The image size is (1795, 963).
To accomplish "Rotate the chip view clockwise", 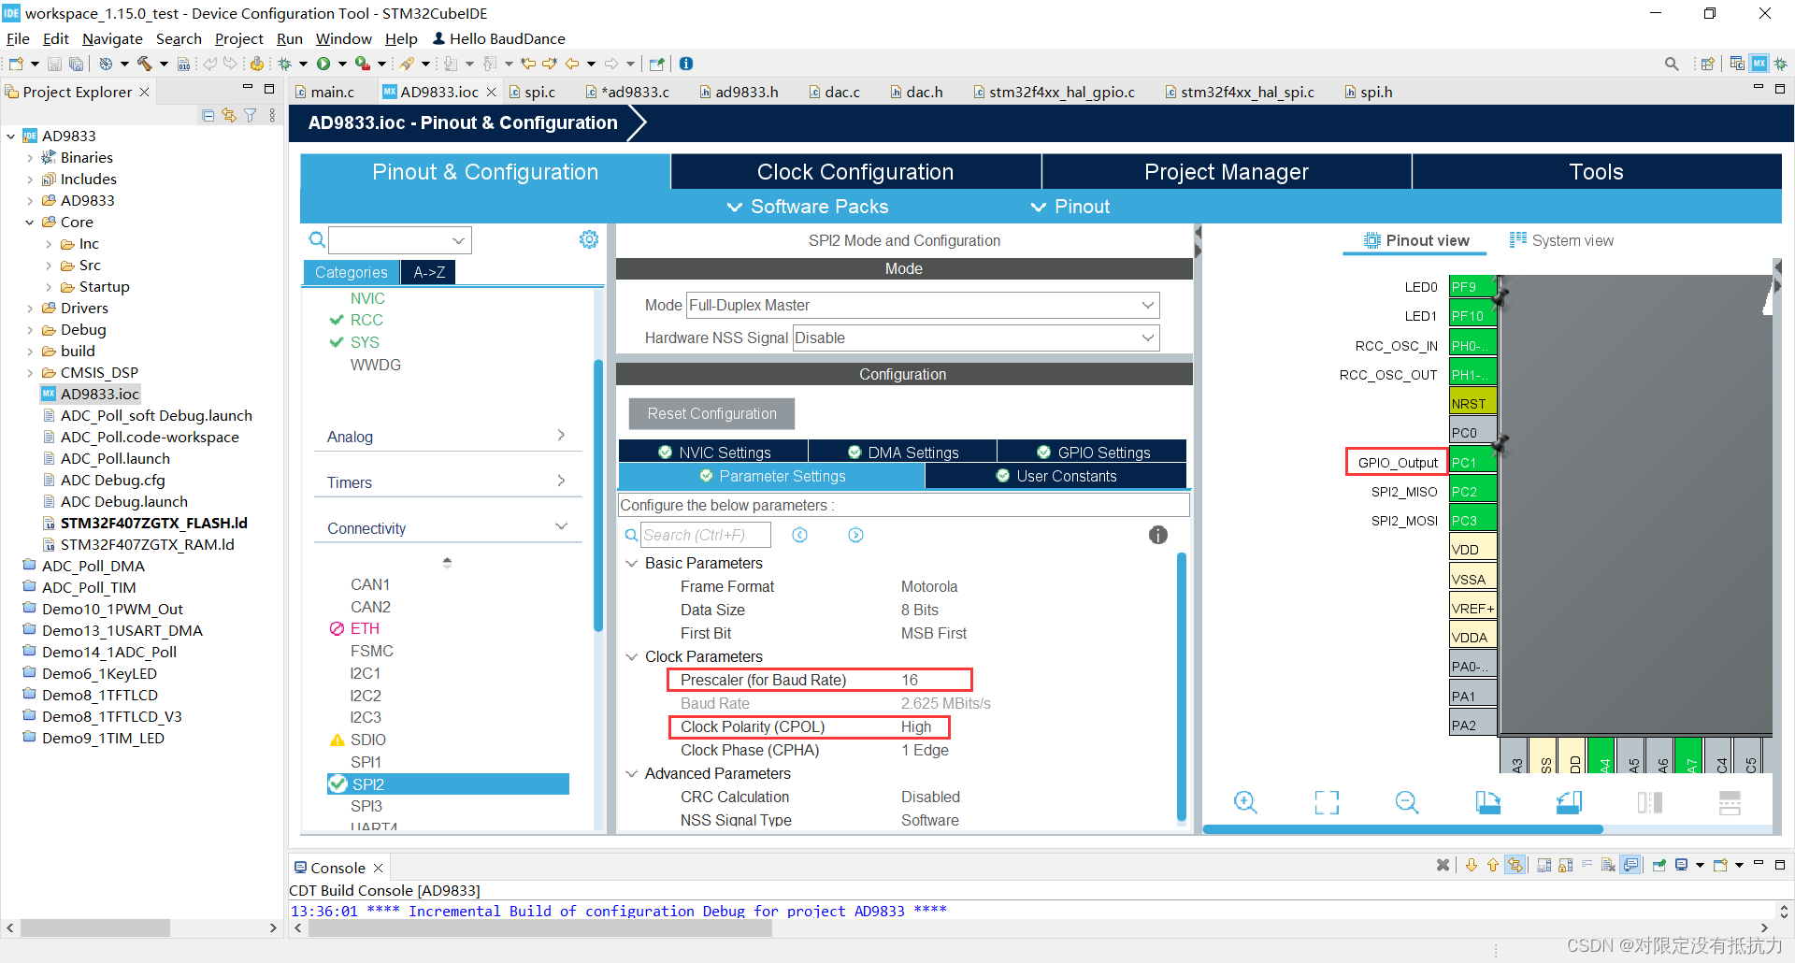I will click(1488, 802).
